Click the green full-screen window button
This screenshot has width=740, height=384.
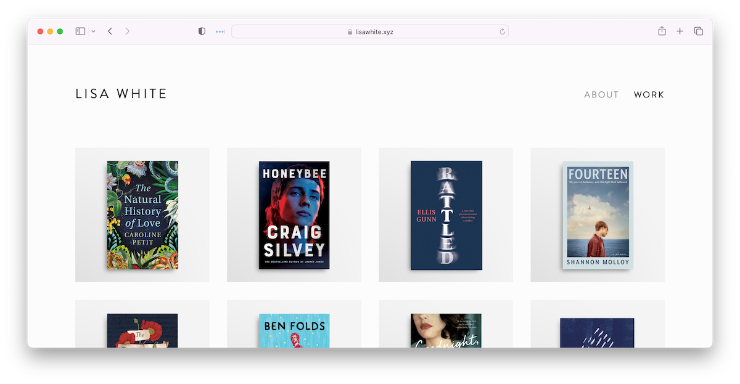[x=60, y=31]
